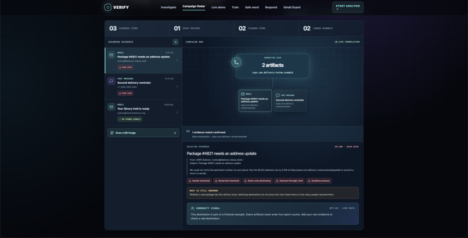Expand Package #4821 evidence item chevron
The height and width of the screenshot is (238, 468).
coord(177,60)
